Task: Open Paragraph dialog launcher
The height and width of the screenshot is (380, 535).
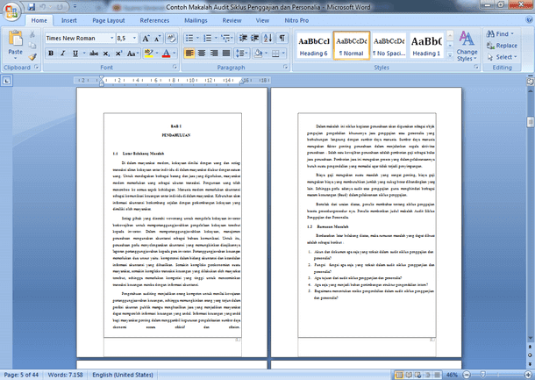Action: click(286, 68)
